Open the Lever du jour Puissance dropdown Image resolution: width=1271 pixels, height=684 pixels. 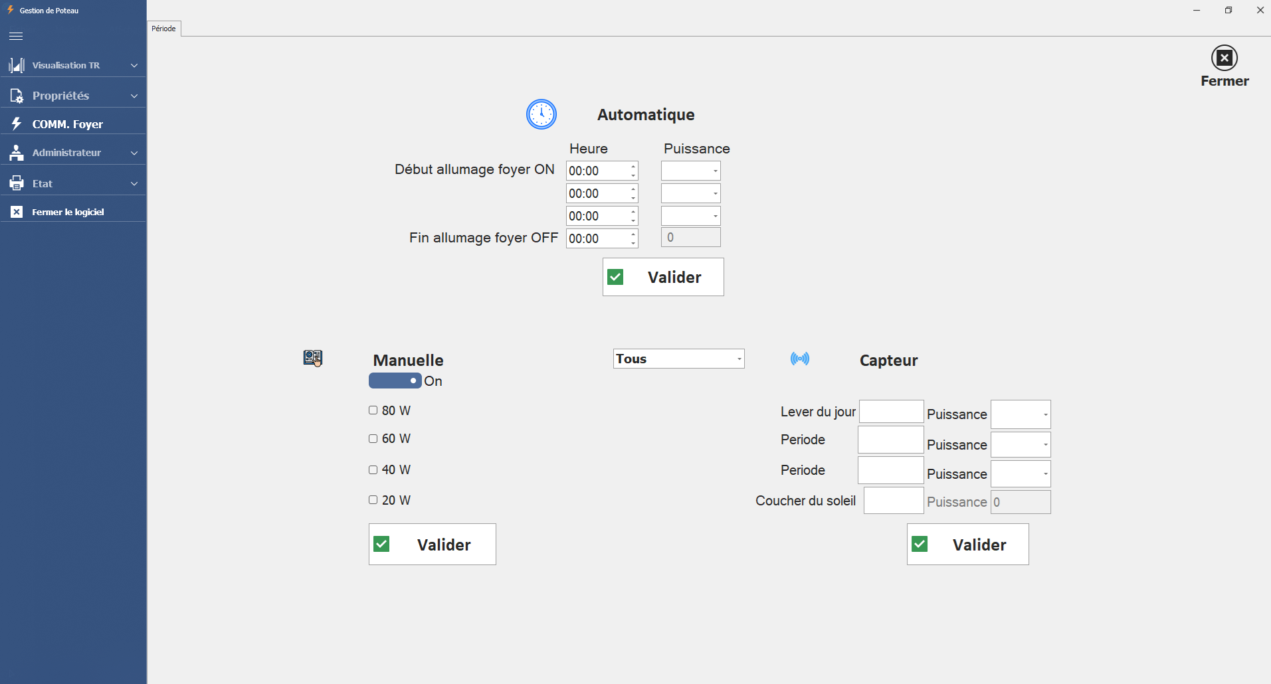(1021, 414)
